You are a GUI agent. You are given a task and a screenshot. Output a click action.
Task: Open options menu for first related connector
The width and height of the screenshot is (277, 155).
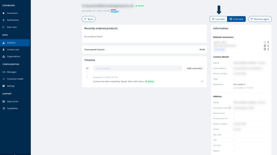pyautogui.click(x=268, y=42)
